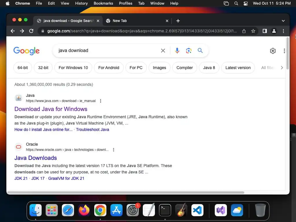Open GarageBand from the Dock
This screenshot has height=222, width=296.
coord(181,210)
